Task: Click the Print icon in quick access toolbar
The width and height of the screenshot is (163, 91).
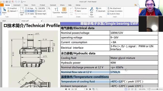Action: point(7,2)
